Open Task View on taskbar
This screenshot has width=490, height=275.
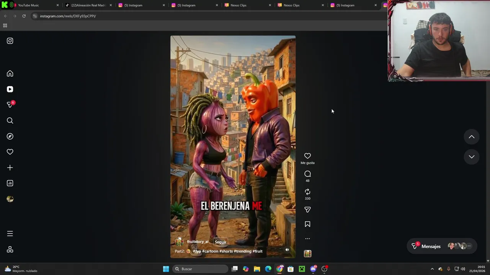point(235,269)
